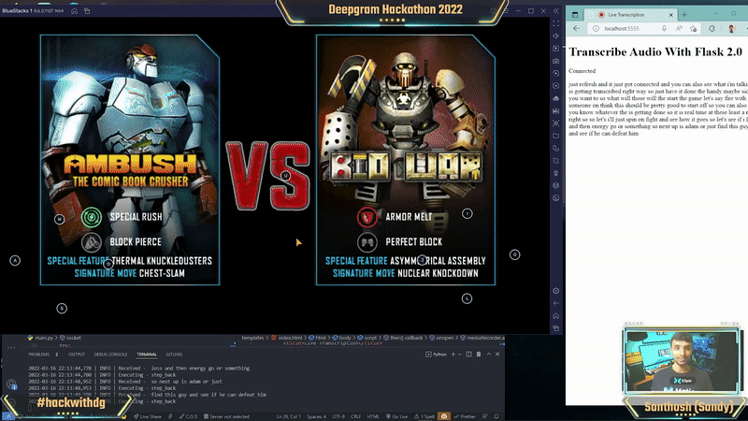
Task: Open Edge profile avatar
Action: point(731,29)
